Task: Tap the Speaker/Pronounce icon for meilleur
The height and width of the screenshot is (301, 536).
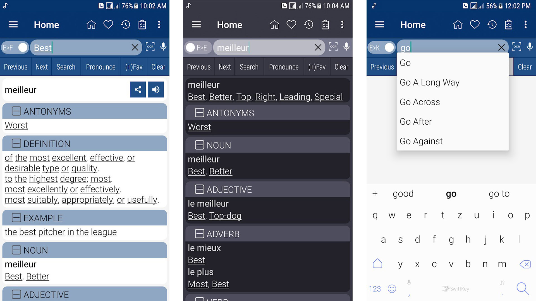Action: (156, 89)
